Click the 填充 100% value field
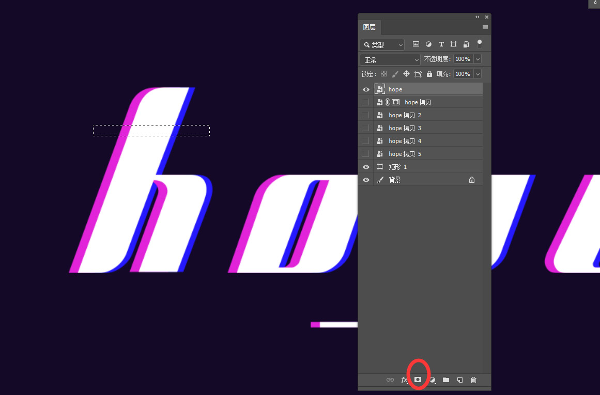Image resolution: width=600 pixels, height=395 pixels. 464,74
